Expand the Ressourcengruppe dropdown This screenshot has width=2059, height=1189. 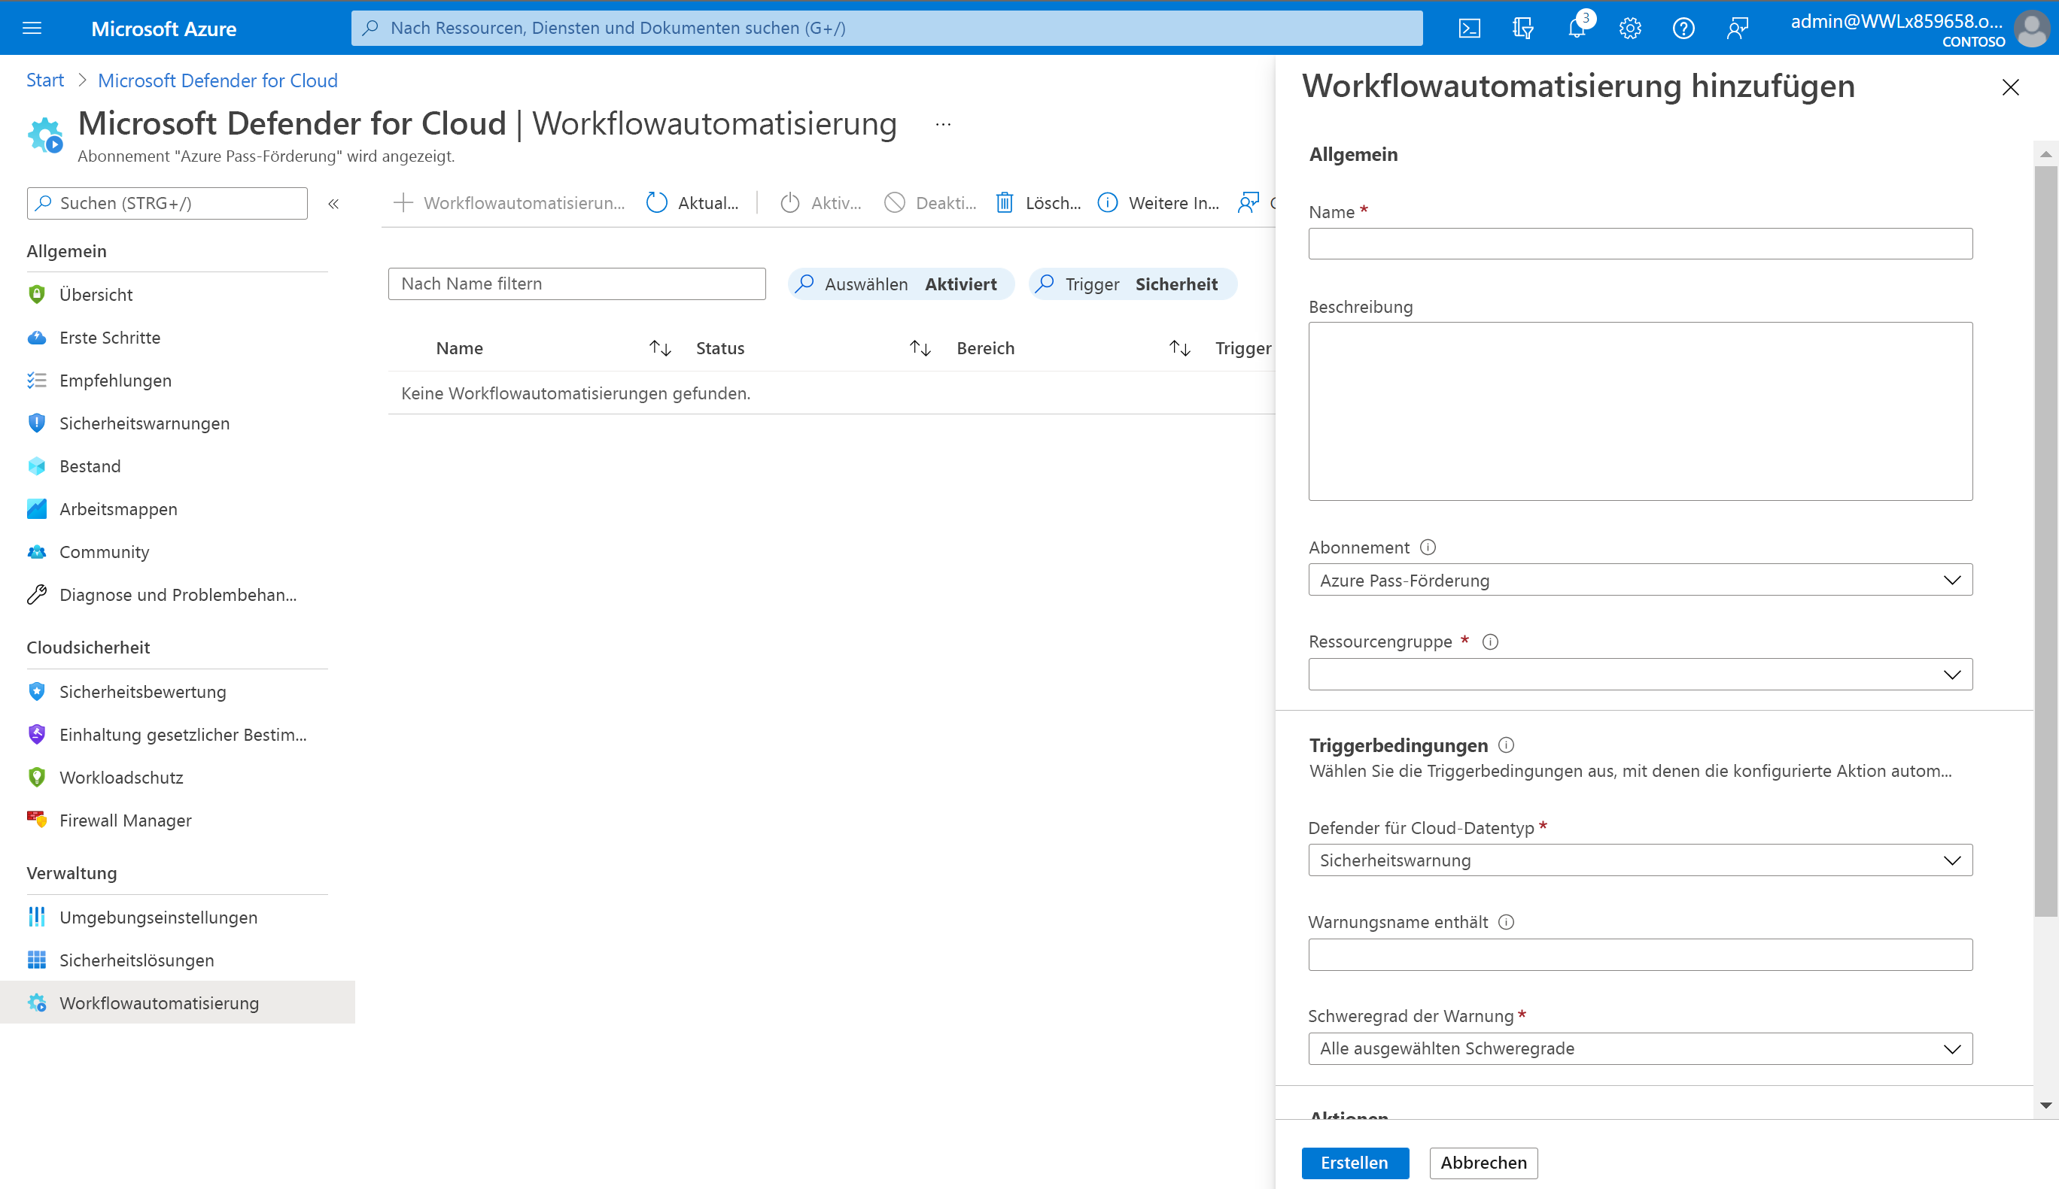(1950, 674)
